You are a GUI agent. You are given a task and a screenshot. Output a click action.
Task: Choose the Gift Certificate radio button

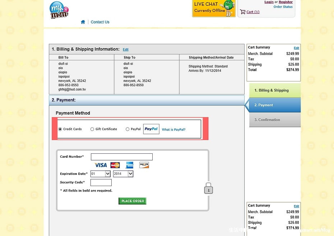tap(92, 129)
